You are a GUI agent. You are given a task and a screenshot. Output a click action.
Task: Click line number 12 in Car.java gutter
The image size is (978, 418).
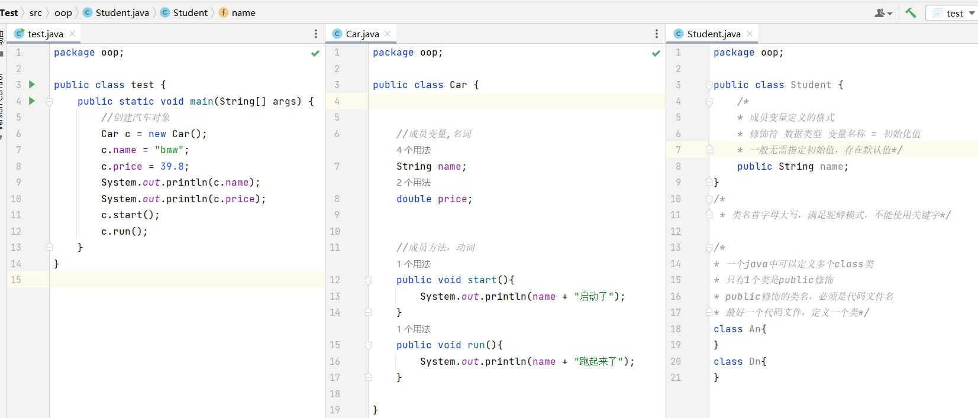[x=335, y=280]
